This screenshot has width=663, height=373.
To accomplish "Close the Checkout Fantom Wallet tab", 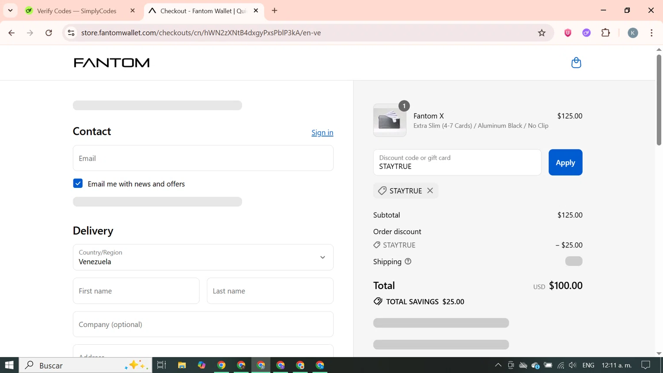I will (x=256, y=11).
